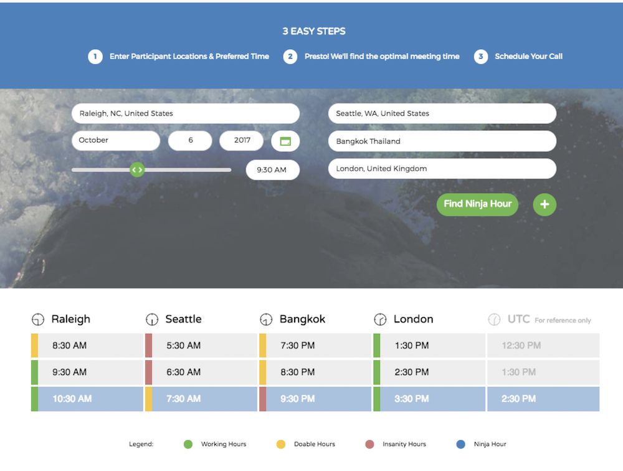Click the clock icon beside Raleigh

[x=38, y=320]
